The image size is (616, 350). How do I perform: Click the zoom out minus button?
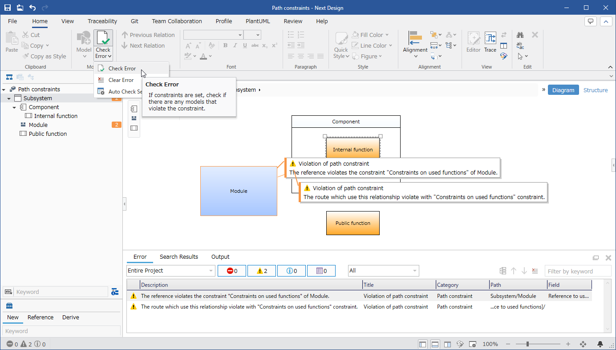[x=508, y=344]
